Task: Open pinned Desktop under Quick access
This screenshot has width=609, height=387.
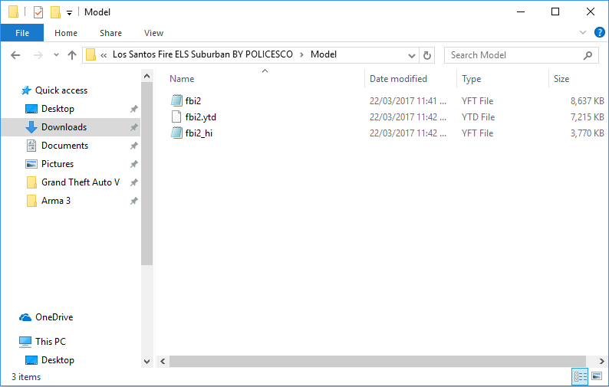Action: 58,109
